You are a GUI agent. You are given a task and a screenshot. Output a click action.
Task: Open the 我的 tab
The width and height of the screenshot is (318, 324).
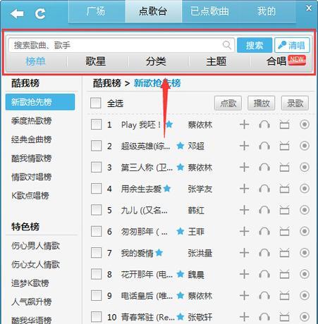[267, 11]
